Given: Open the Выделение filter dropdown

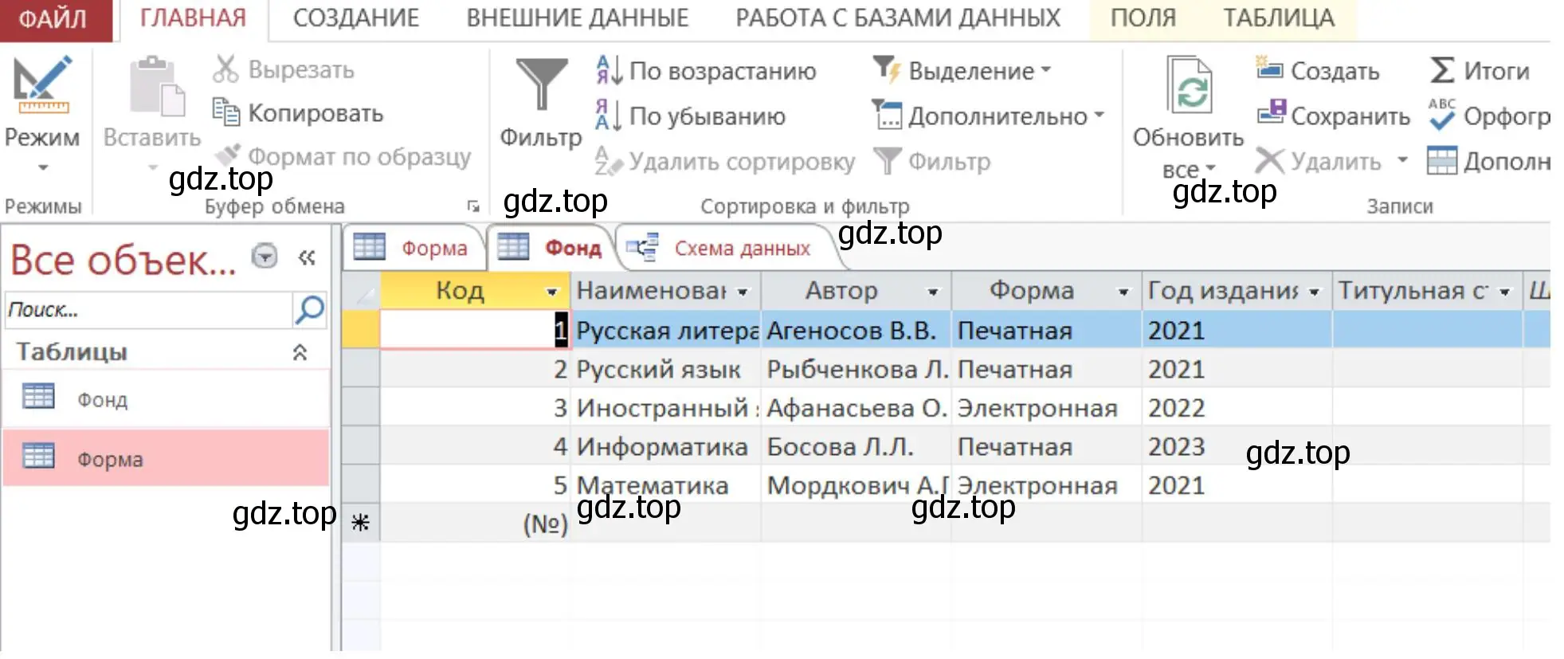Looking at the screenshot, I should (1046, 70).
